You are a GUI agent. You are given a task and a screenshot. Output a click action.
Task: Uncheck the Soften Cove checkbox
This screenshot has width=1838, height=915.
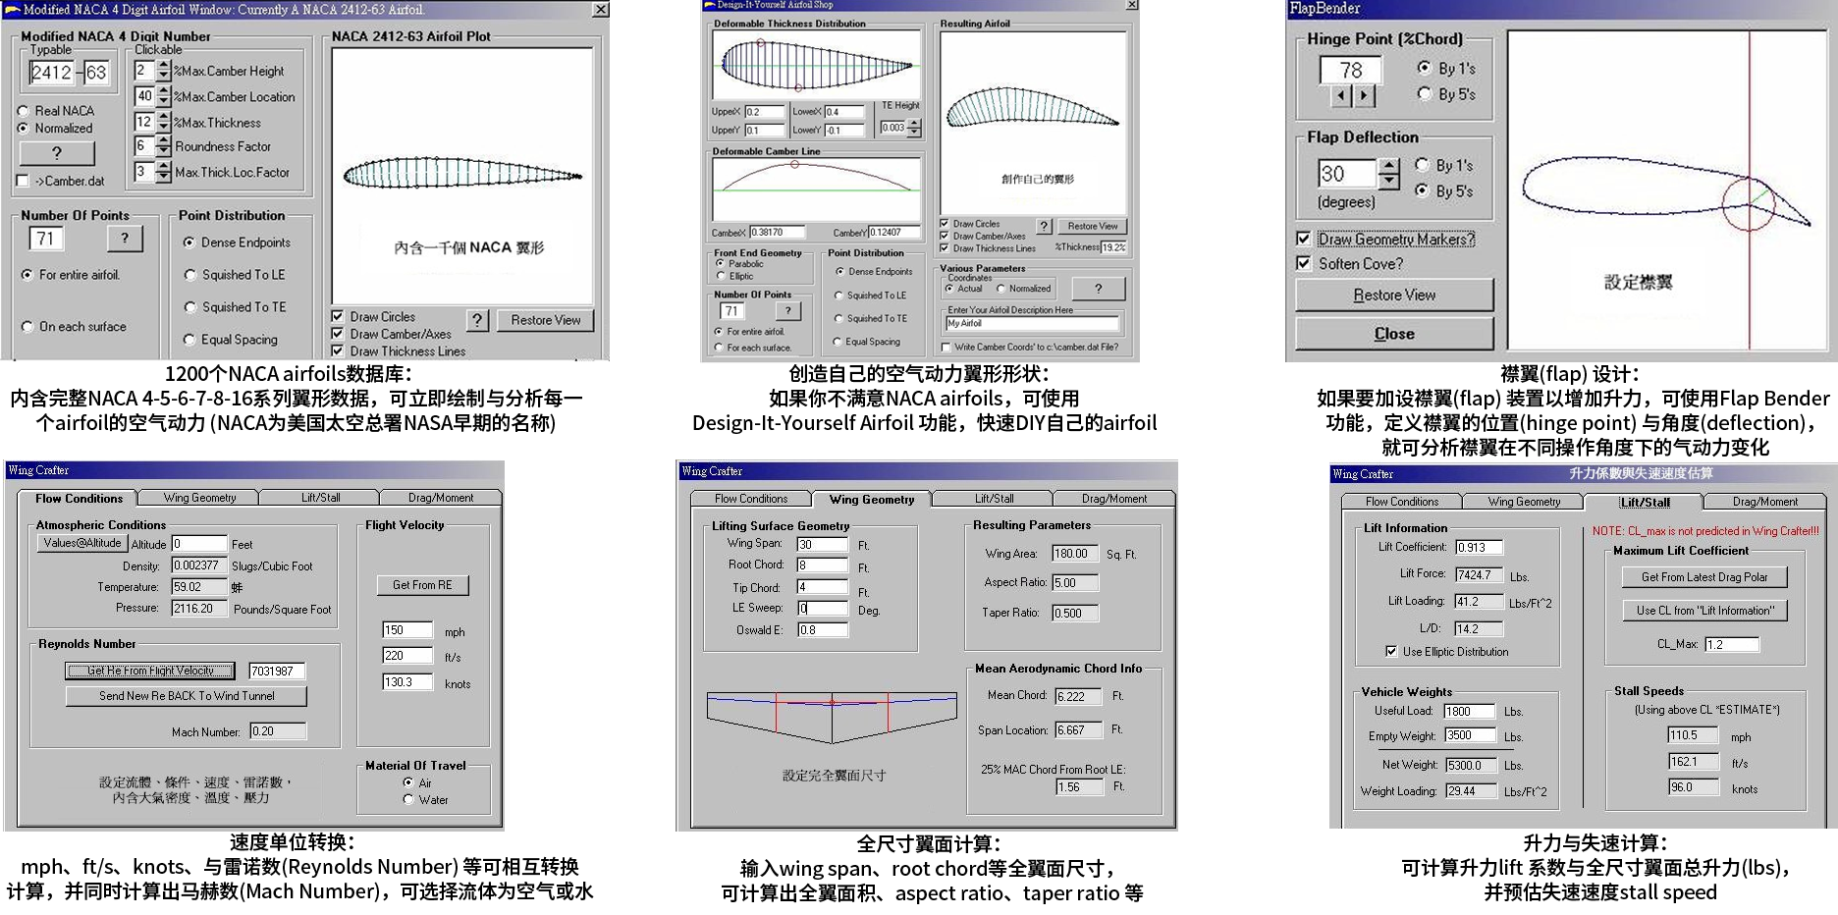pos(1303,263)
